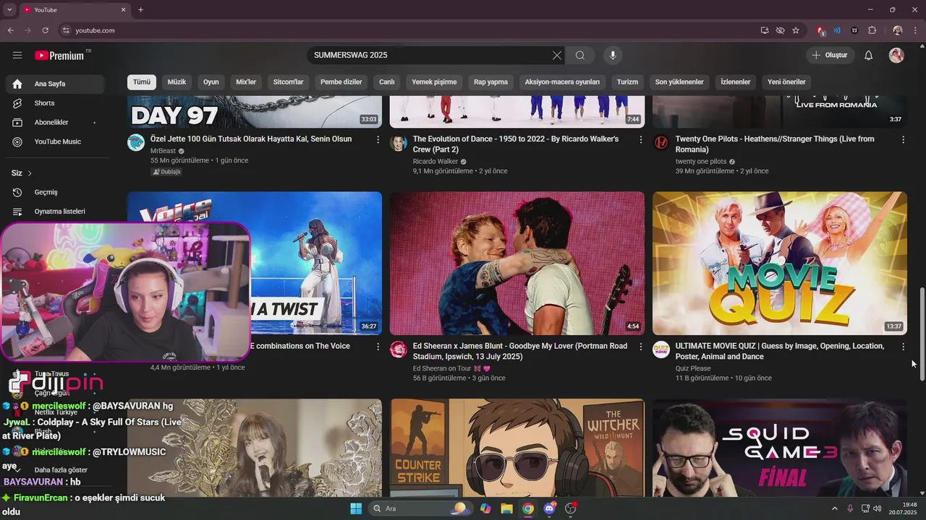
Task: Open Twenty One Pilots Heathens video title
Action: [775, 144]
